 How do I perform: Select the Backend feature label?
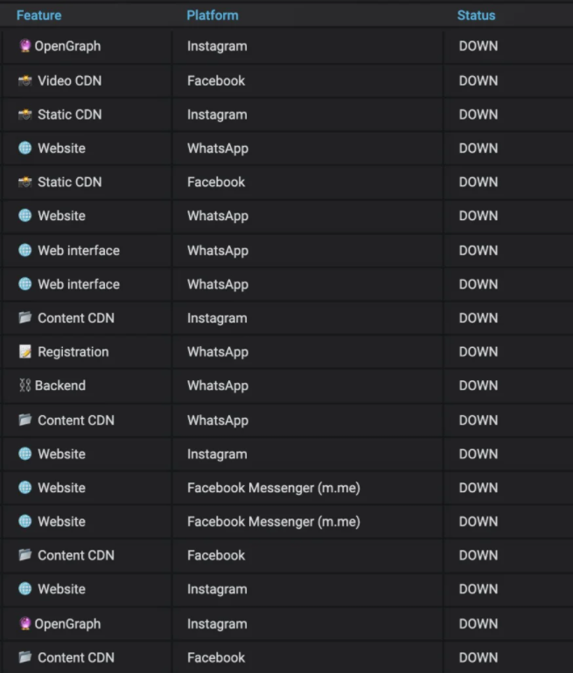click(60, 385)
